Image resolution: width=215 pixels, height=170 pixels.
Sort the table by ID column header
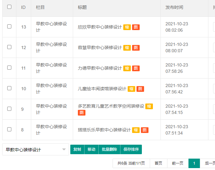tap(23, 7)
